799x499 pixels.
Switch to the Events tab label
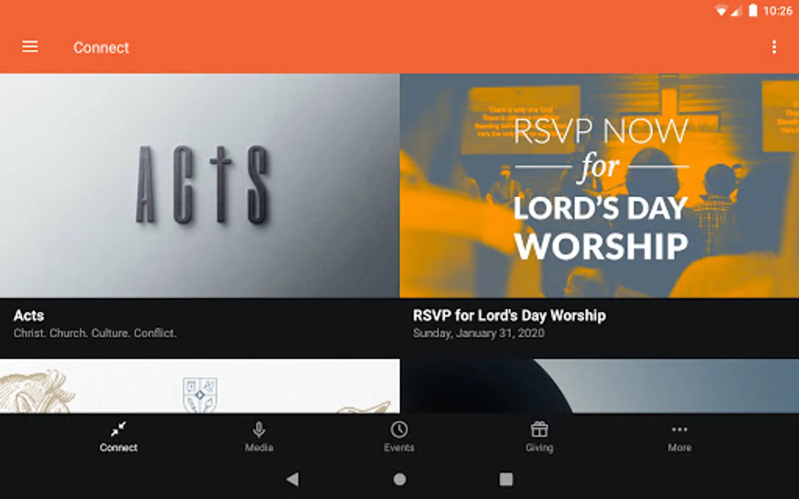(399, 447)
